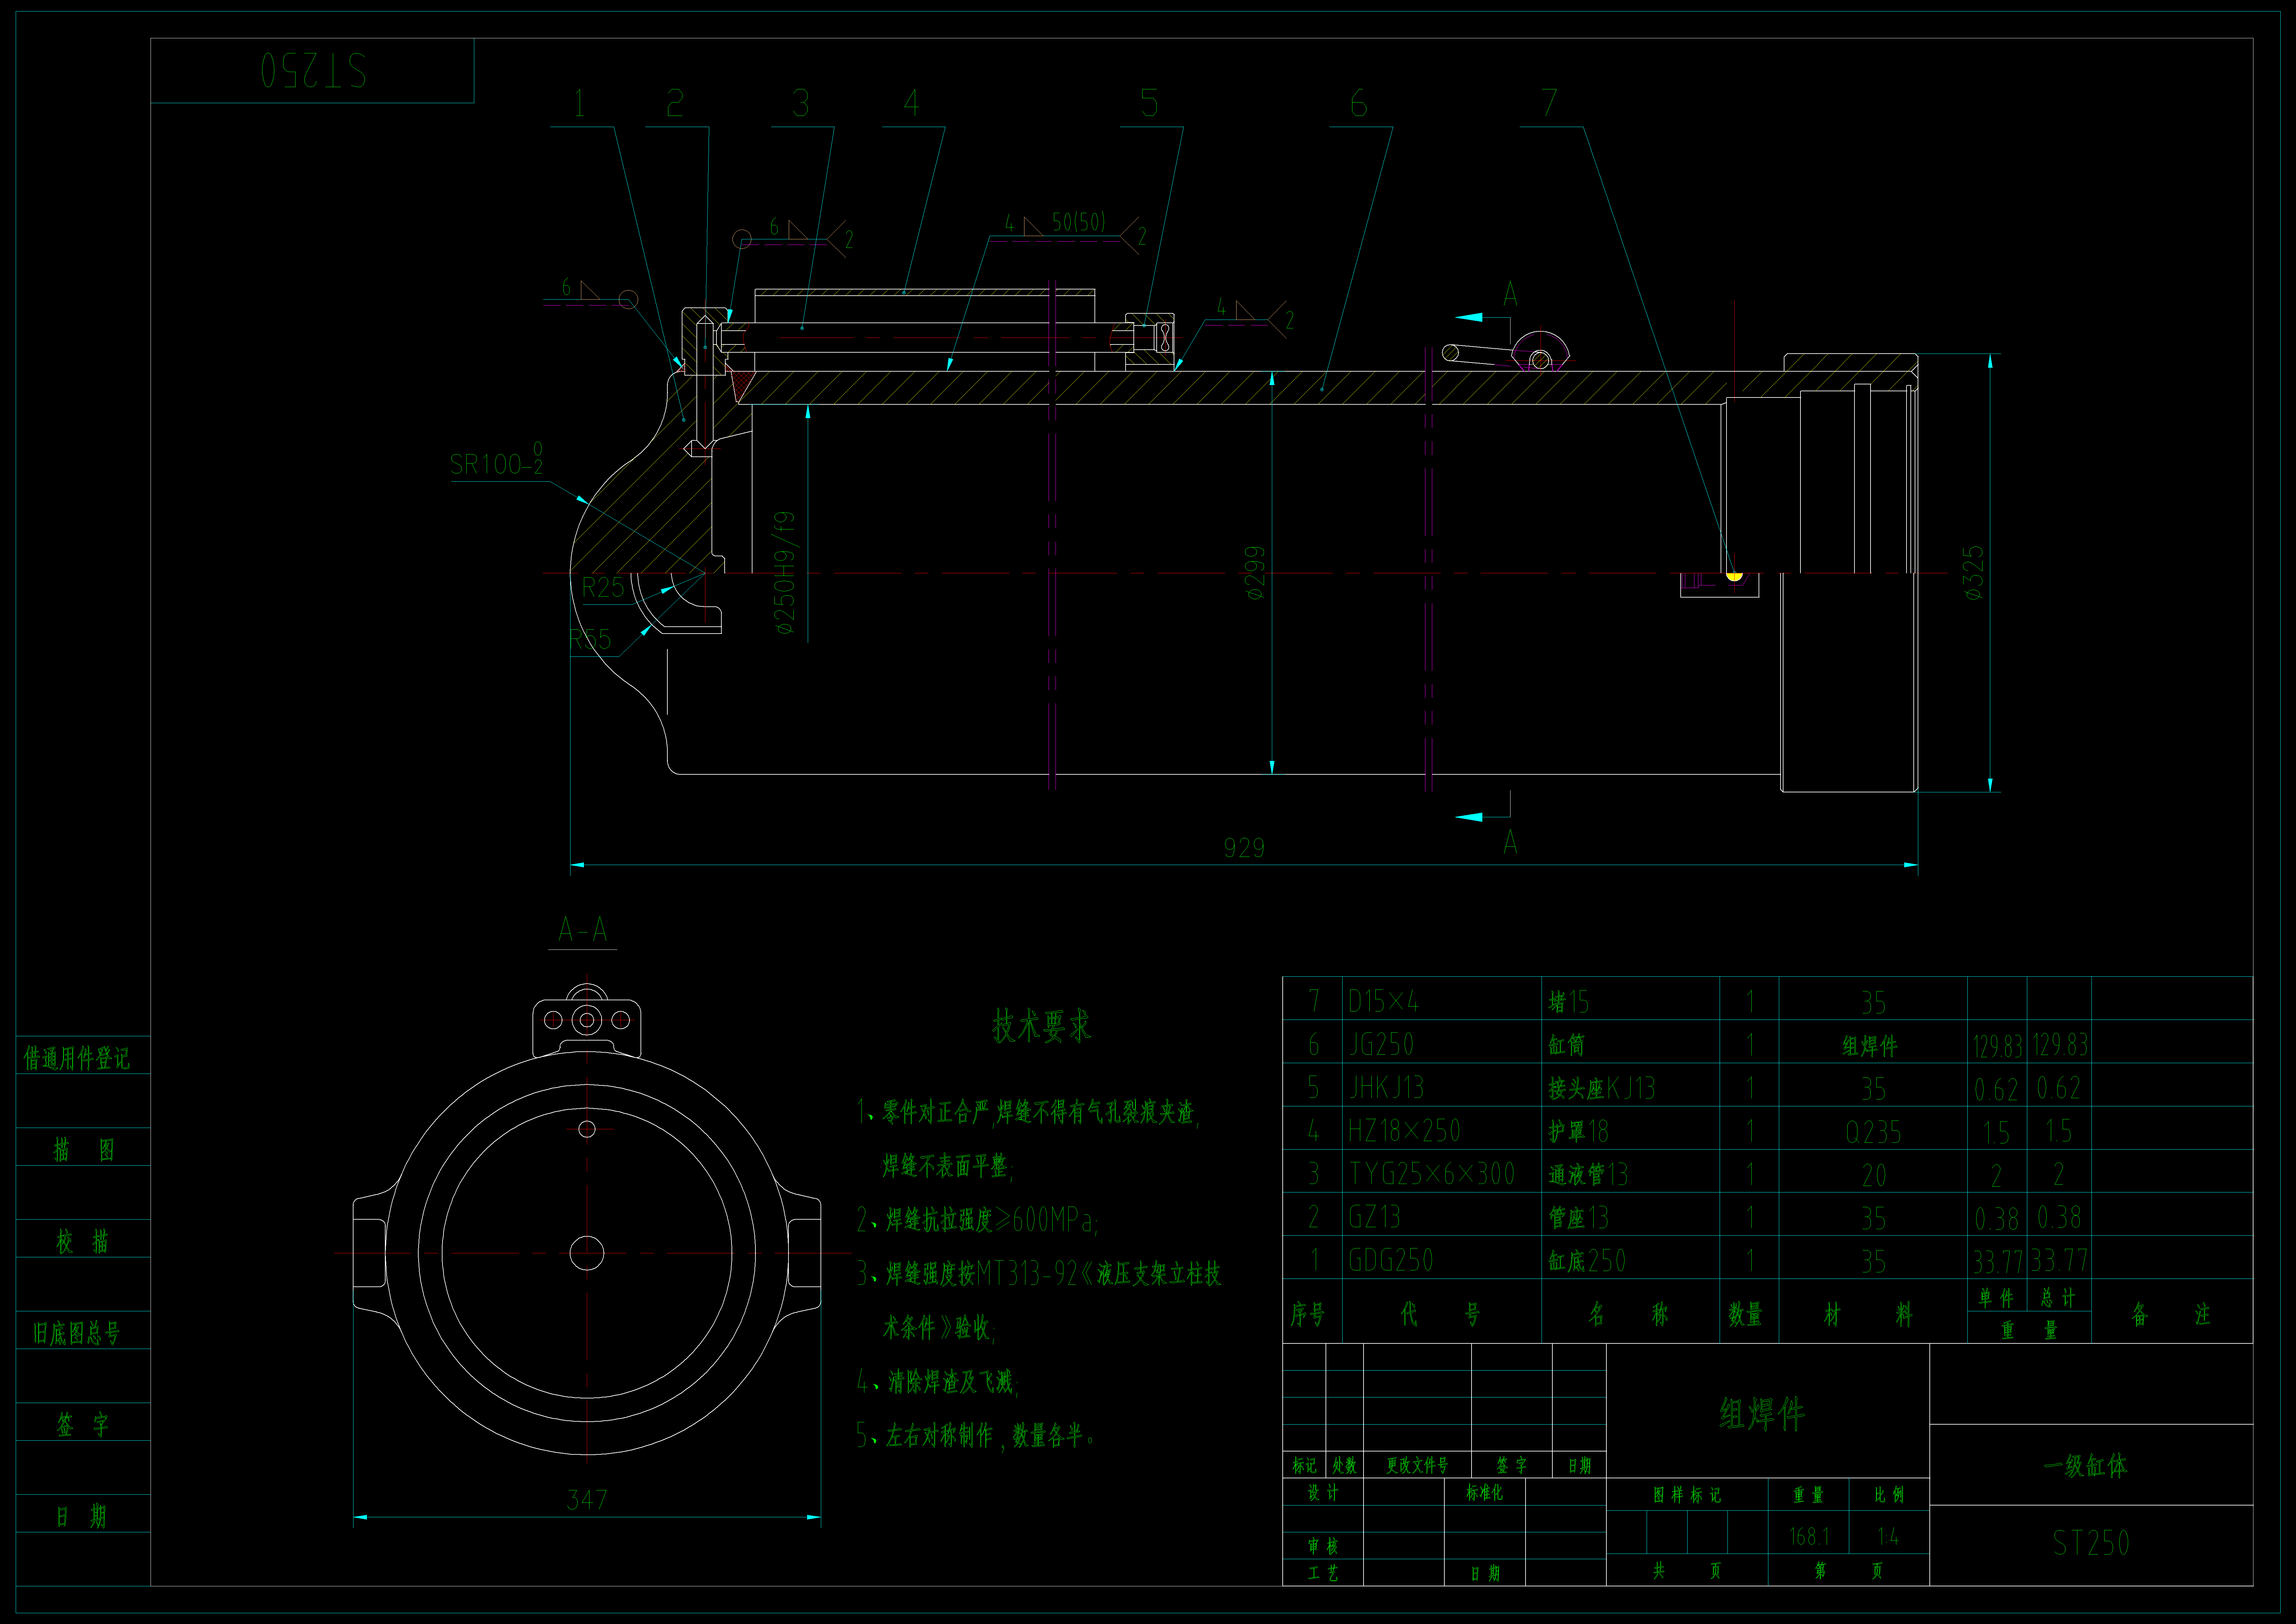This screenshot has width=2296, height=1624.
Task: Click the "图样标记" label
Action: [1687, 1495]
